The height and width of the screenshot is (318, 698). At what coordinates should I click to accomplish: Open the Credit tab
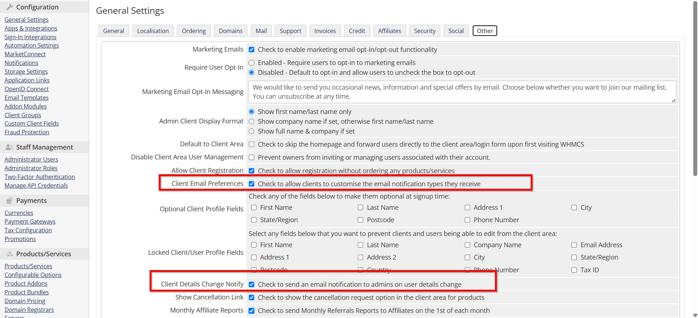pos(357,31)
